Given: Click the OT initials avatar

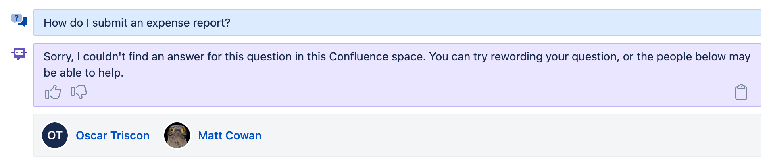Looking at the screenshot, I should 55,135.
